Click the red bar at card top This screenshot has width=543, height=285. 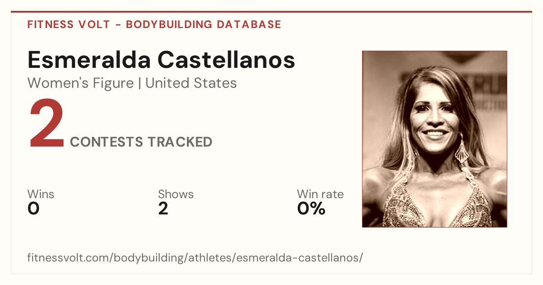271,12
